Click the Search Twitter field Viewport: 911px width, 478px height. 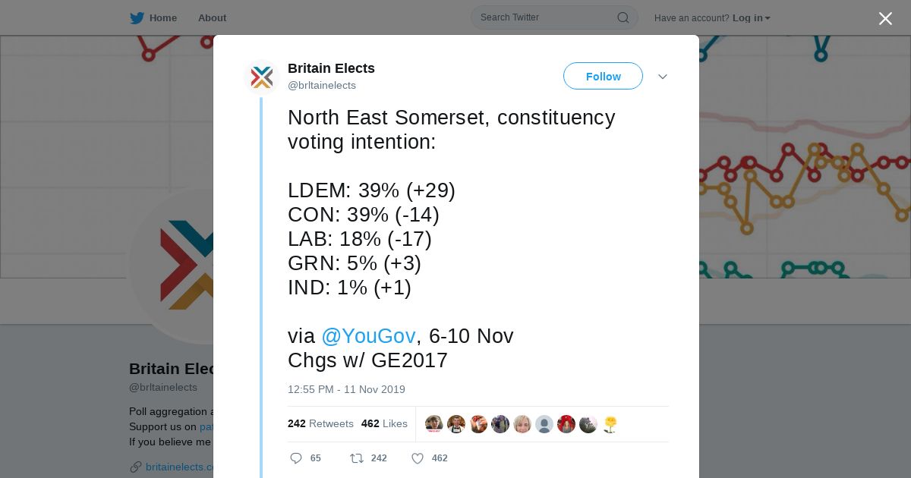(543, 17)
